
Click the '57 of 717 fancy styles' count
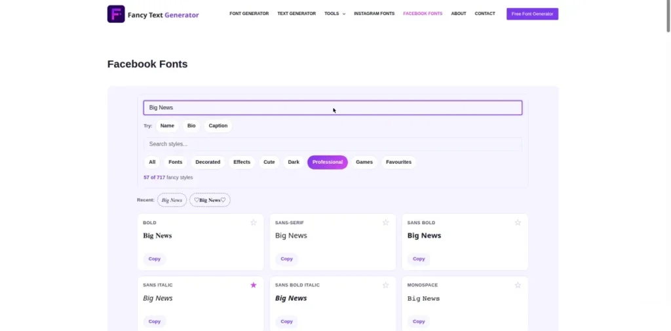click(x=168, y=178)
